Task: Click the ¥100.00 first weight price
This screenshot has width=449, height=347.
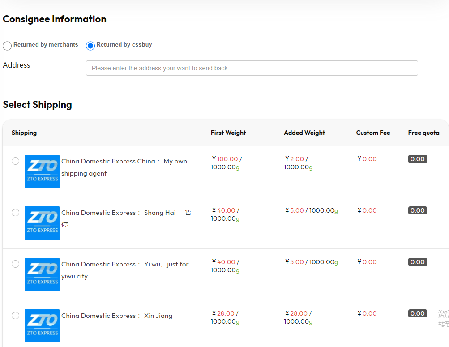Action: tap(225, 159)
